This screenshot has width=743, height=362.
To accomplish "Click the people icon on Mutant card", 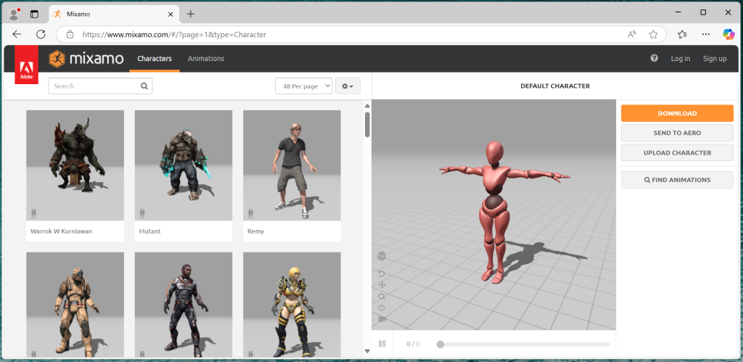I will pos(142,214).
